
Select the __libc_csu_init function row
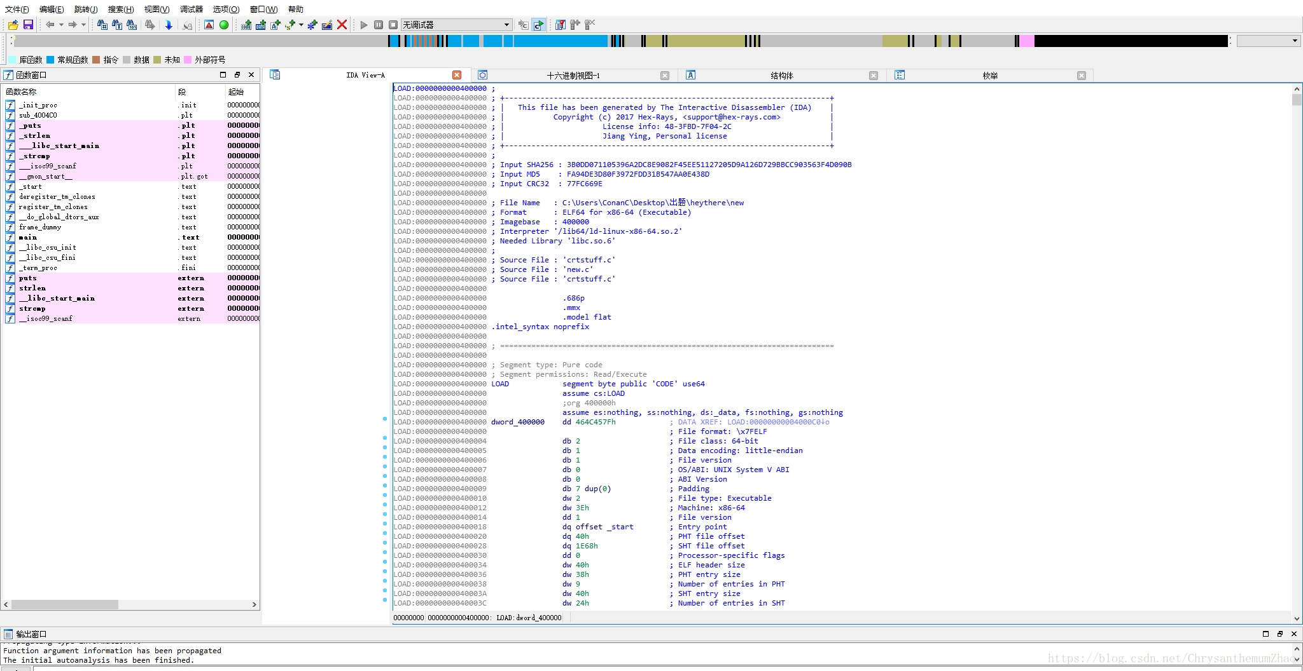tap(131, 247)
